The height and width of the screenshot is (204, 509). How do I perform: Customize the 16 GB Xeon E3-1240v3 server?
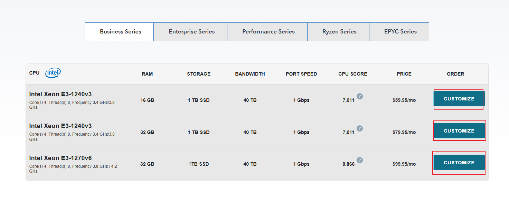coord(459,99)
